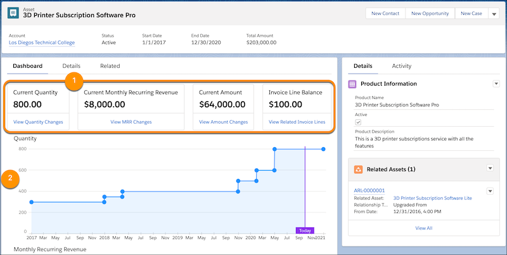
Task: Open the ARL-0000001 related asset link
Action: pyautogui.click(x=369, y=190)
